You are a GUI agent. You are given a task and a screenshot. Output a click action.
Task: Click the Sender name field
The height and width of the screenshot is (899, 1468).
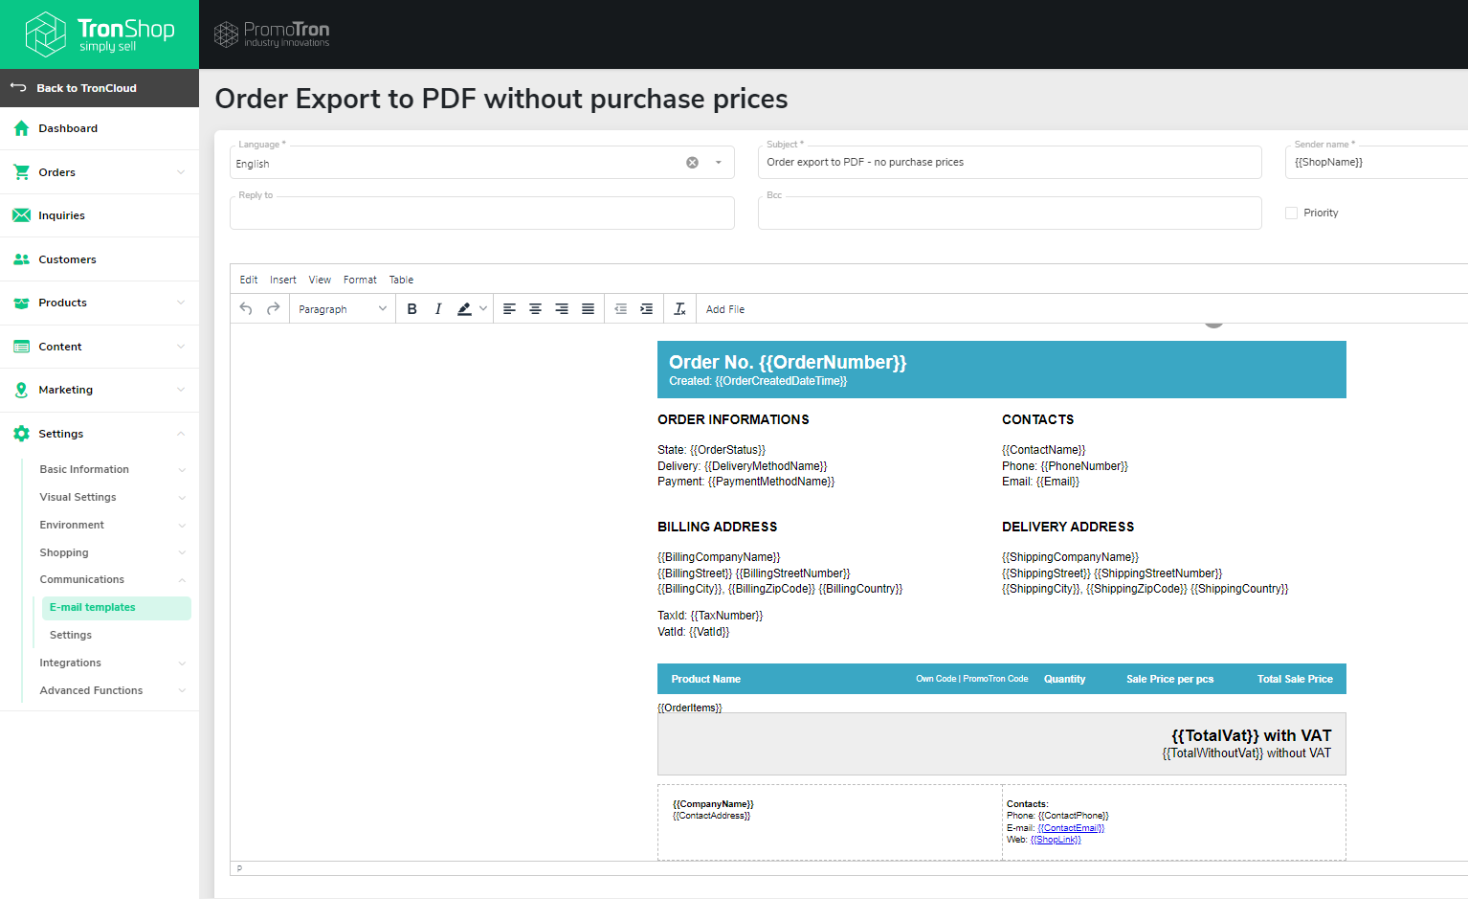tap(1376, 162)
